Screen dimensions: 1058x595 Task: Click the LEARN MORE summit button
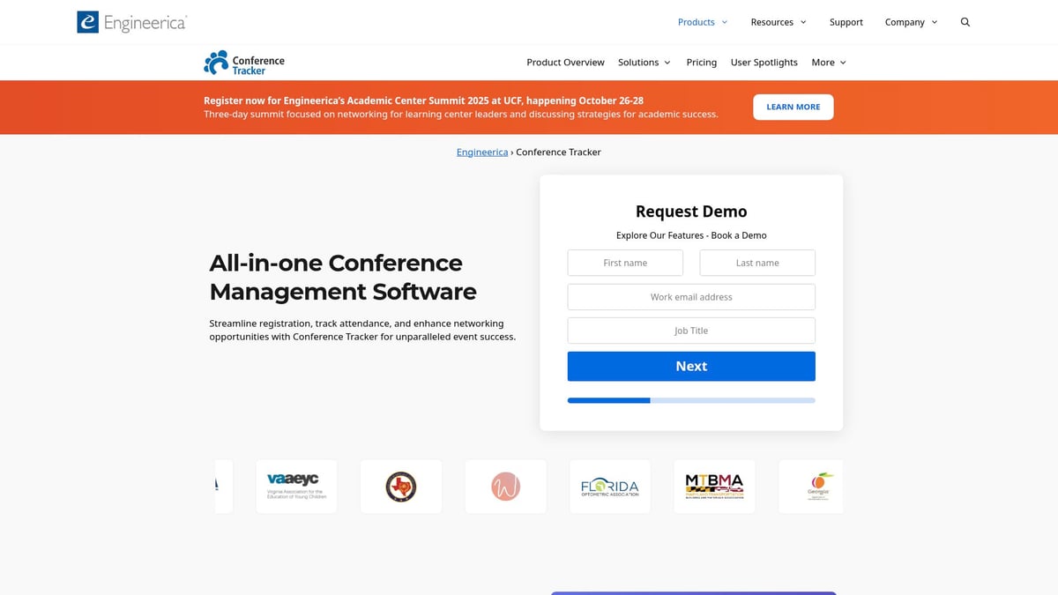(793, 107)
